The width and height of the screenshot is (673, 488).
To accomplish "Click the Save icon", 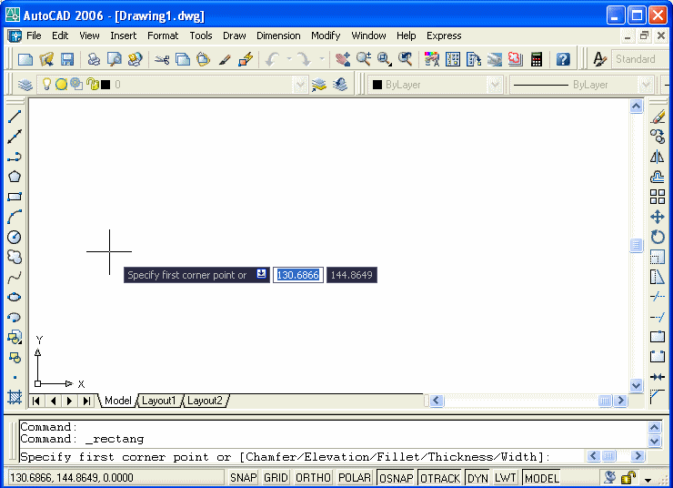I will pos(67,59).
